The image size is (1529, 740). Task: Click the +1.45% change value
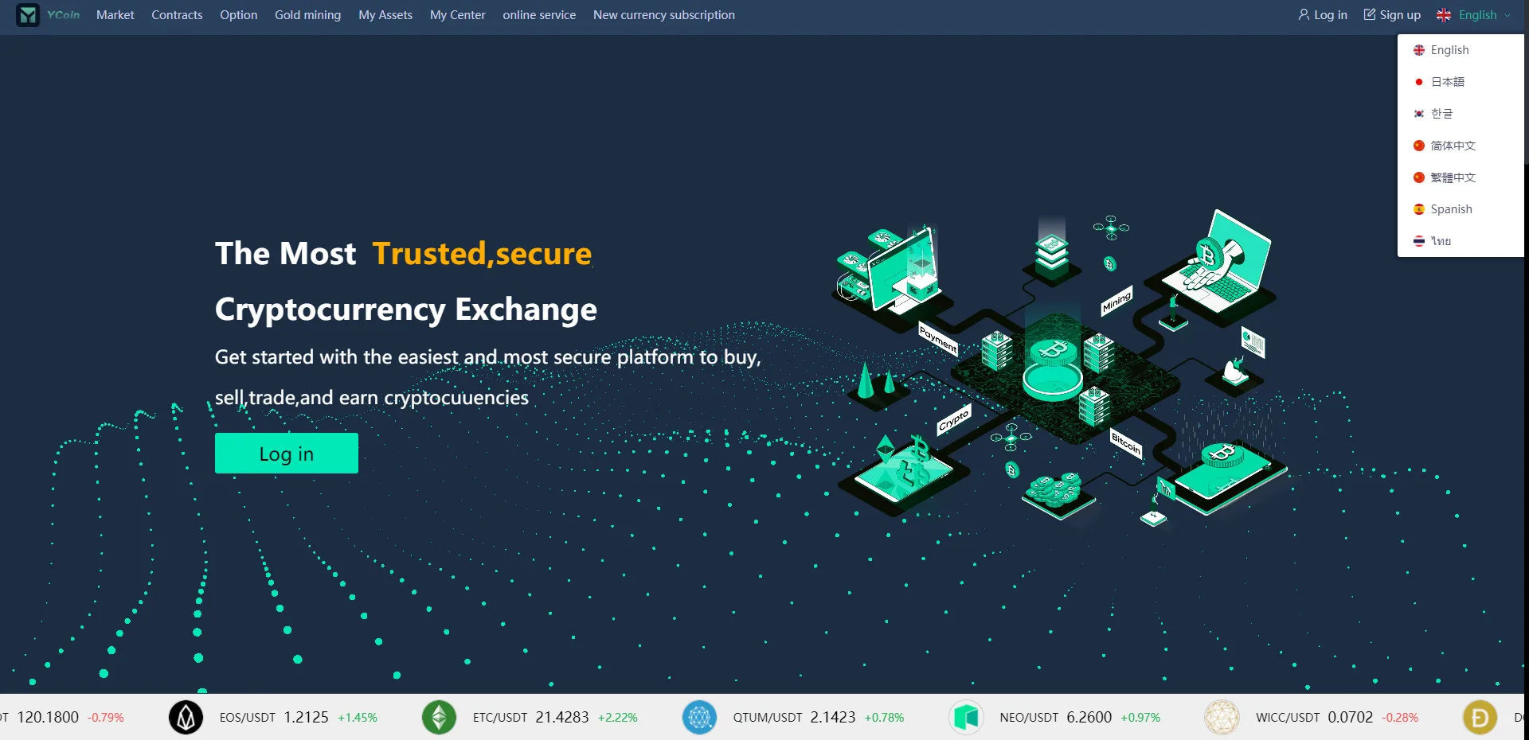[358, 718]
